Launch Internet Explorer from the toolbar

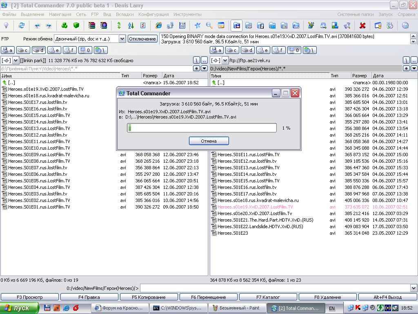(159, 25)
